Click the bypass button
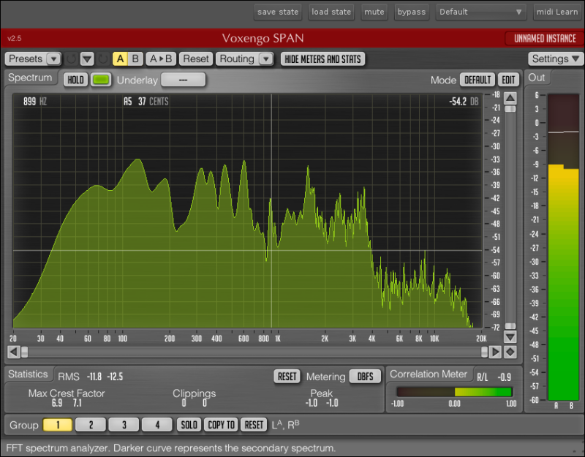The height and width of the screenshot is (457, 585). pyautogui.click(x=412, y=12)
